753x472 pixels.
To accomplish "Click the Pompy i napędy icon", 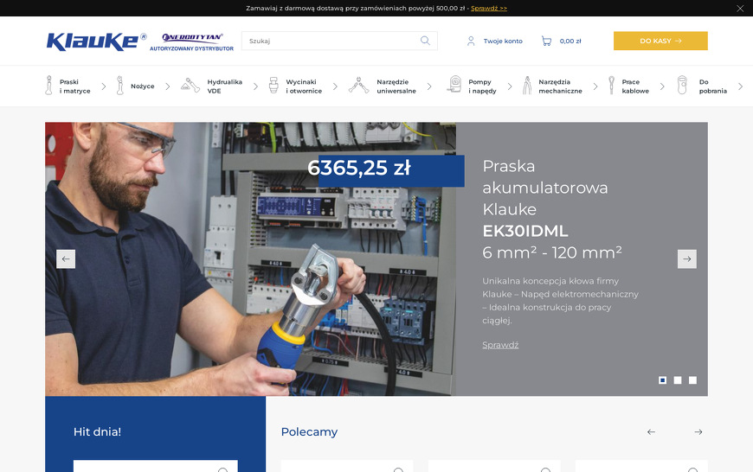I will click(x=454, y=85).
